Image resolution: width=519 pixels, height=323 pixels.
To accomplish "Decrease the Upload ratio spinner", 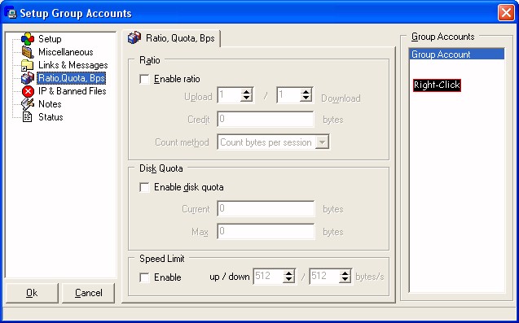I will coord(246,98).
